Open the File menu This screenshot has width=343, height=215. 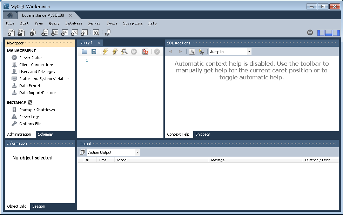coord(10,23)
